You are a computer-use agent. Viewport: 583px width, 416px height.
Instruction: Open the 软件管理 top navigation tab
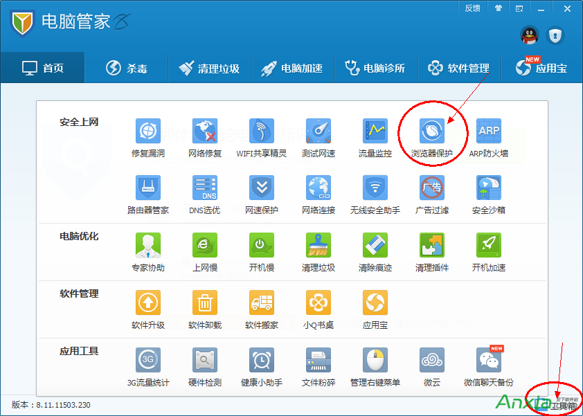(x=459, y=68)
